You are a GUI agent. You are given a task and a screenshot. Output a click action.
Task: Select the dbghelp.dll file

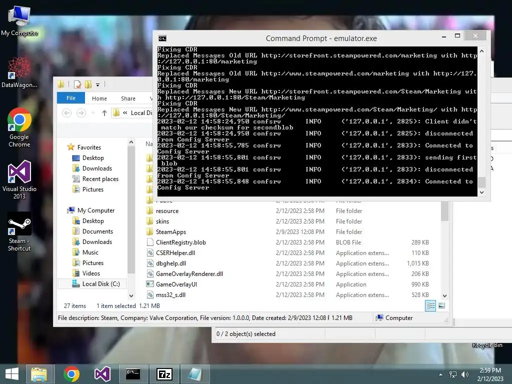(171, 263)
